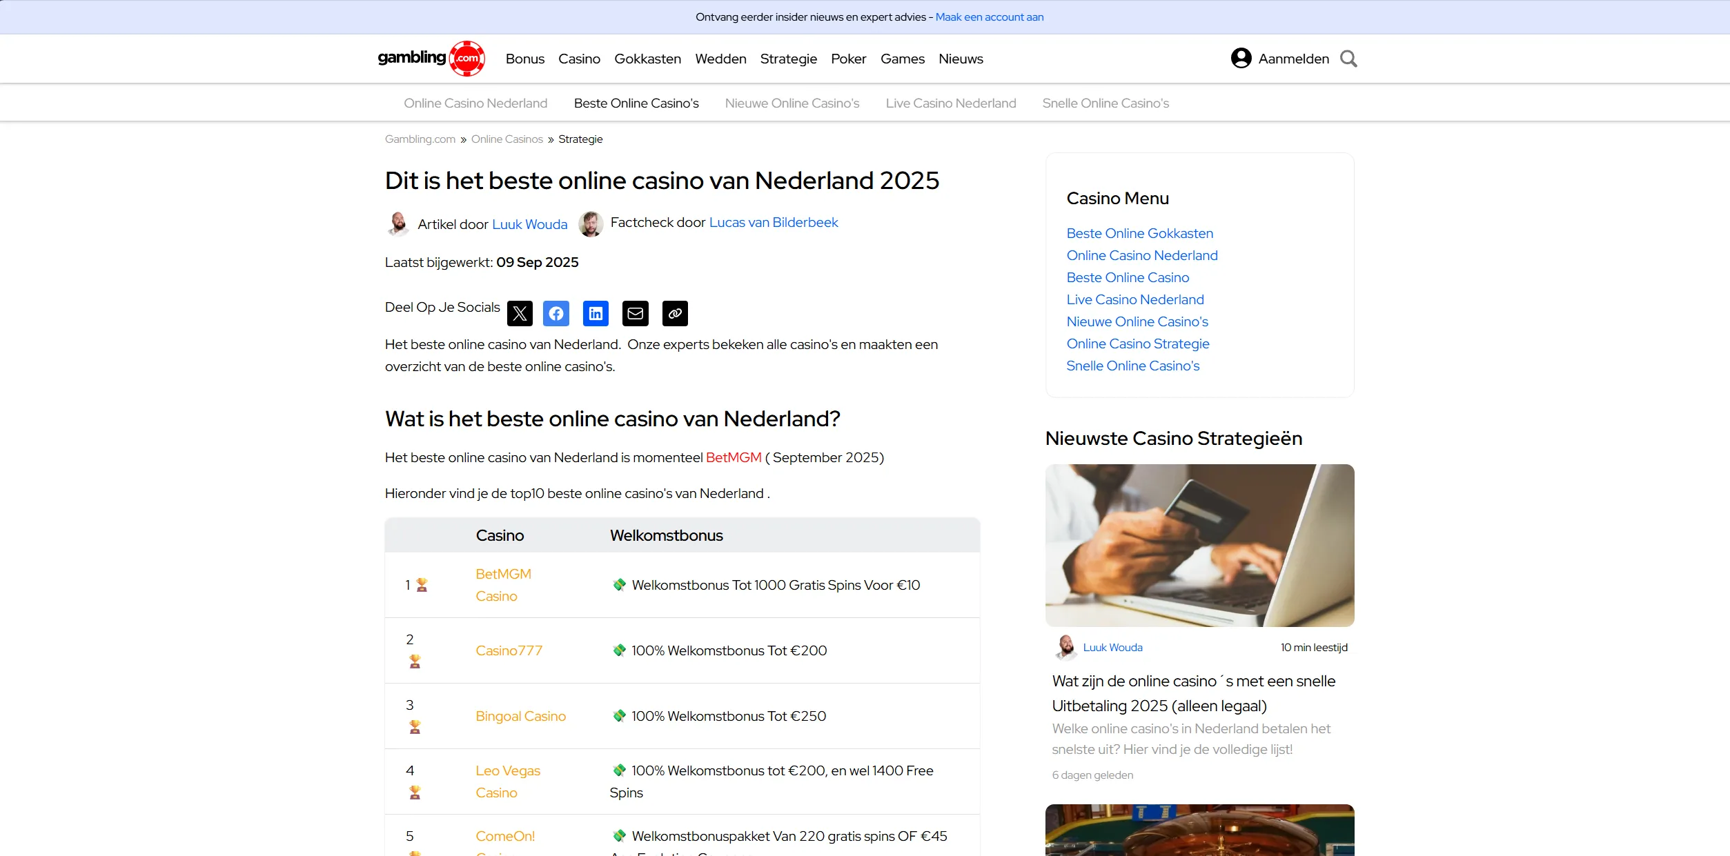
Task: Open Casino777 in the casino table
Action: [509, 650]
